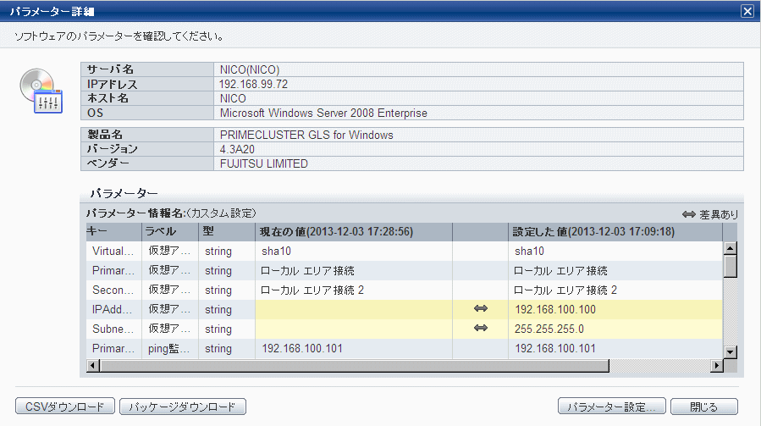Click the 閉じる button
The height and width of the screenshot is (426, 761).
click(x=703, y=407)
